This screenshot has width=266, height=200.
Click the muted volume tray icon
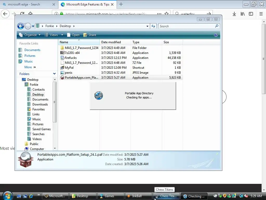pyautogui.click(x=246, y=196)
